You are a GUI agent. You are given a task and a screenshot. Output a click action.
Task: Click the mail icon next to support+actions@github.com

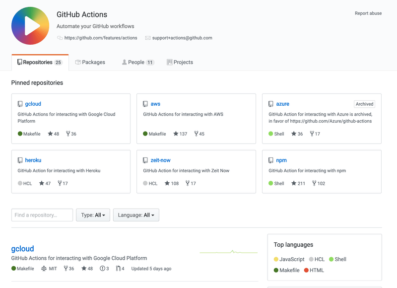(146, 37)
